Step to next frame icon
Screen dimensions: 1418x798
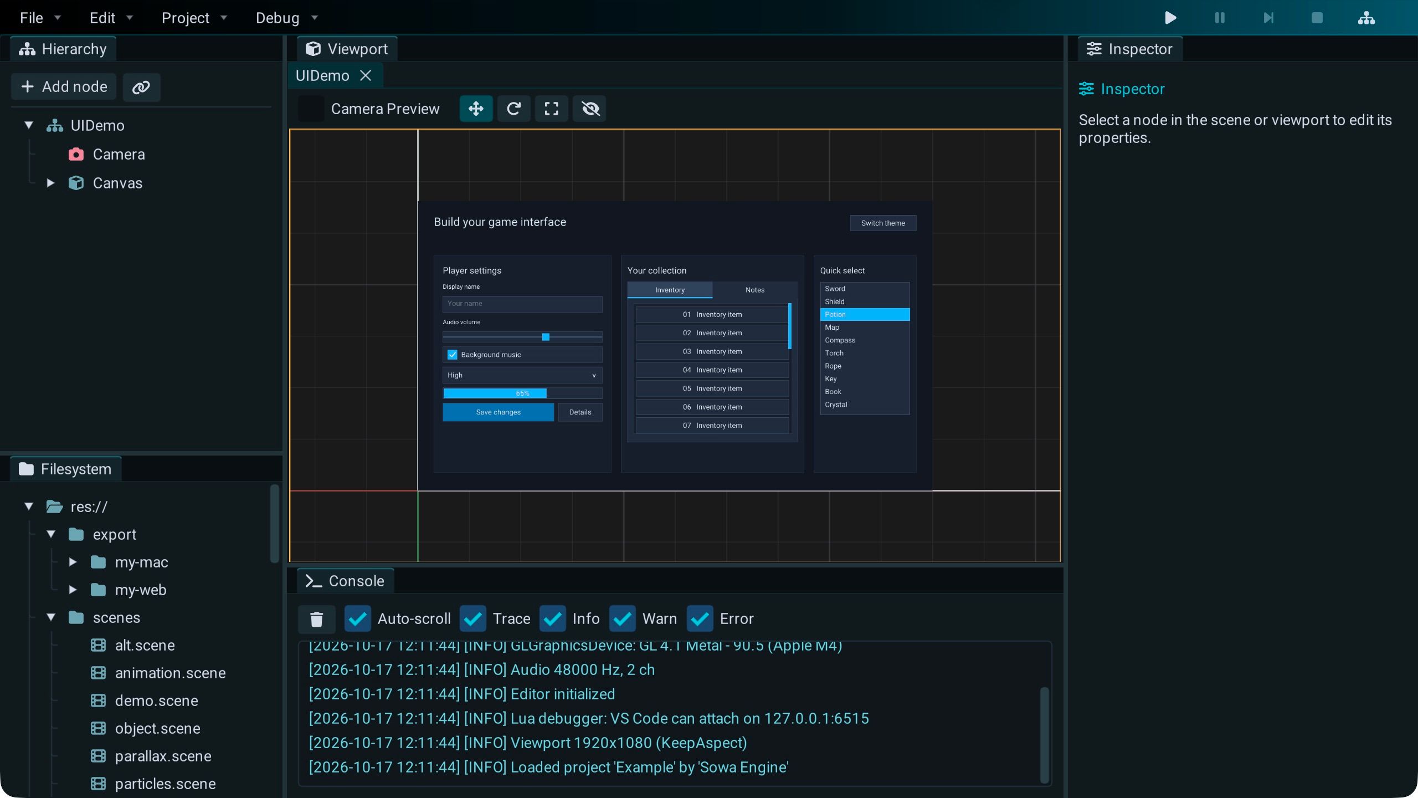point(1268,18)
